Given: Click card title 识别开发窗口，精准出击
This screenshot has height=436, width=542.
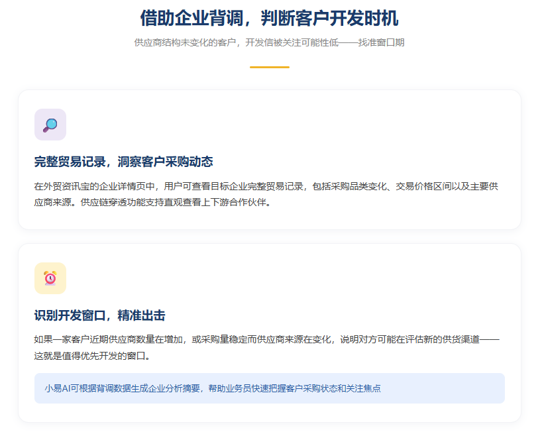Looking at the screenshot, I should pos(99,315).
